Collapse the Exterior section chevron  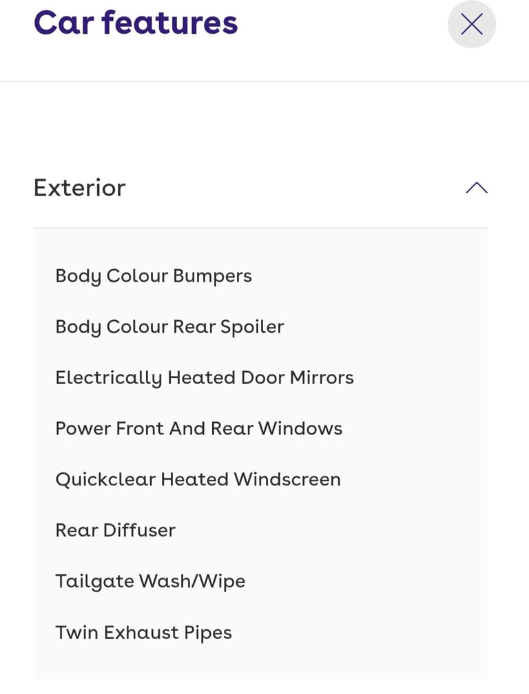pyautogui.click(x=477, y=188)
